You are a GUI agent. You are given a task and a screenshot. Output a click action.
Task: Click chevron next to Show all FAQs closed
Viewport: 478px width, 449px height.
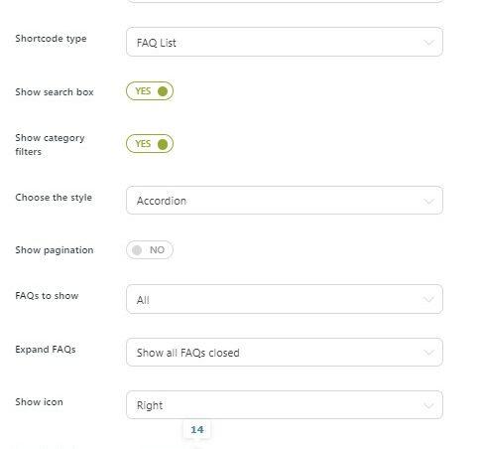428,353
